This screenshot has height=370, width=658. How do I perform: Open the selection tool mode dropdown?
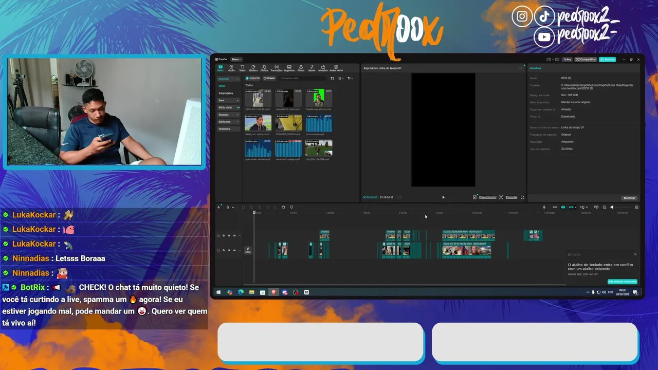pyautogui.click(x=233, y=207)
